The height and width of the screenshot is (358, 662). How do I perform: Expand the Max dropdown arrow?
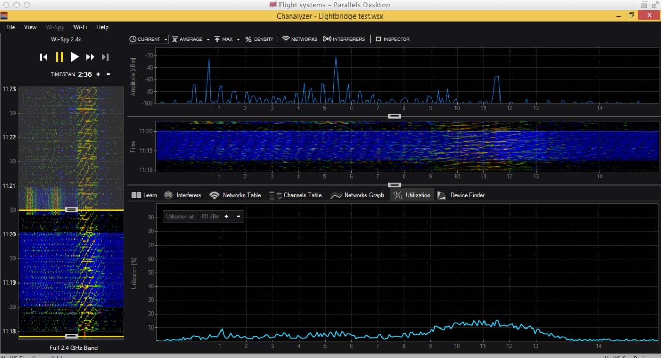pos(238,39)
